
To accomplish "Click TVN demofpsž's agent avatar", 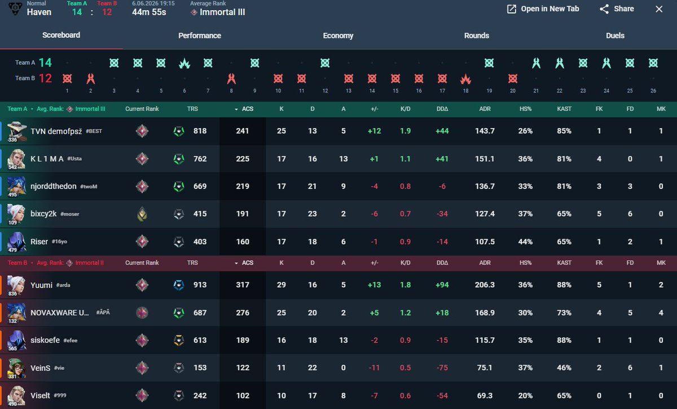I will 16,130.
